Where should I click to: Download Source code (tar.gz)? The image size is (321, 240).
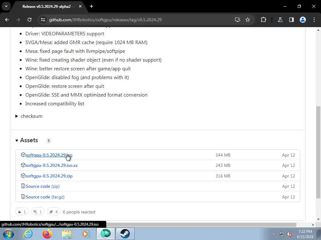click(x=45, y=197)
